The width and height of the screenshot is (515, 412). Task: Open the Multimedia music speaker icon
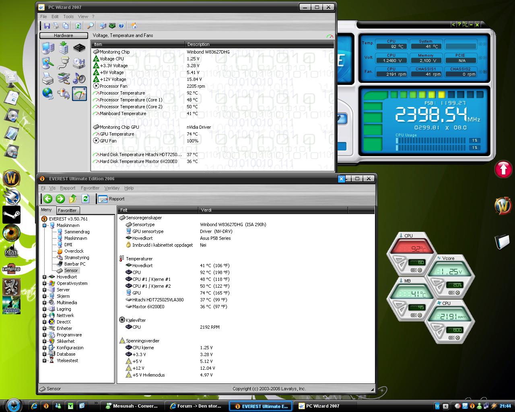79,78
